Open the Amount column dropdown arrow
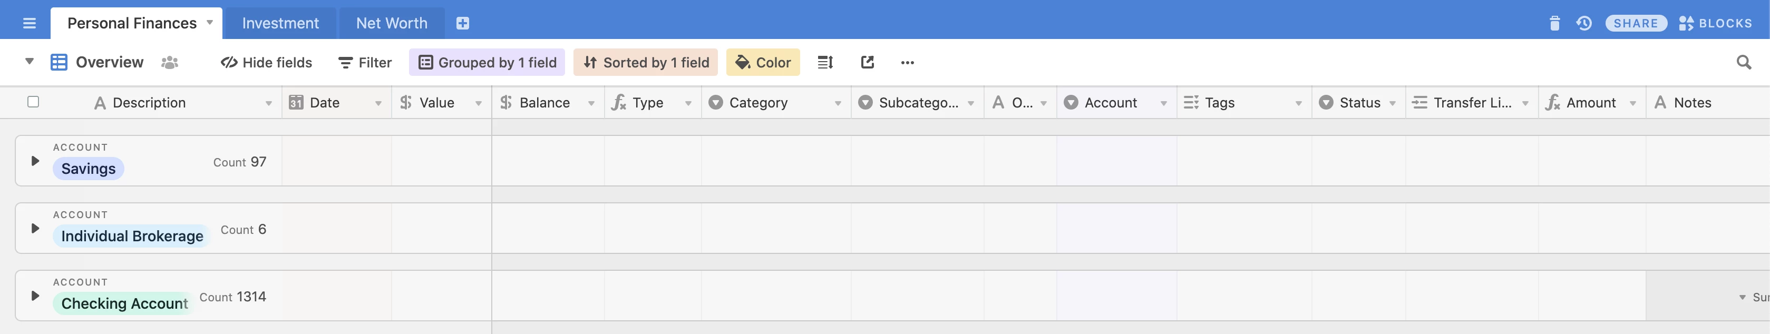 click(x=1632, y=103)
